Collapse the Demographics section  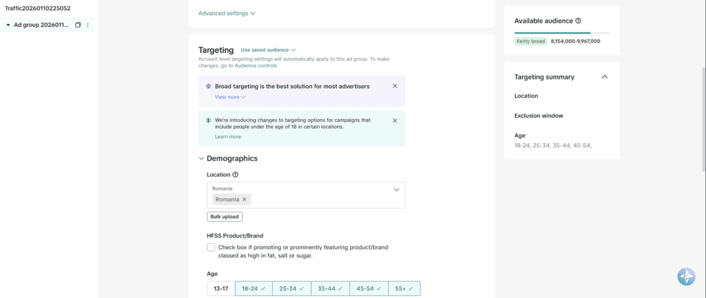tap(201, 158)
